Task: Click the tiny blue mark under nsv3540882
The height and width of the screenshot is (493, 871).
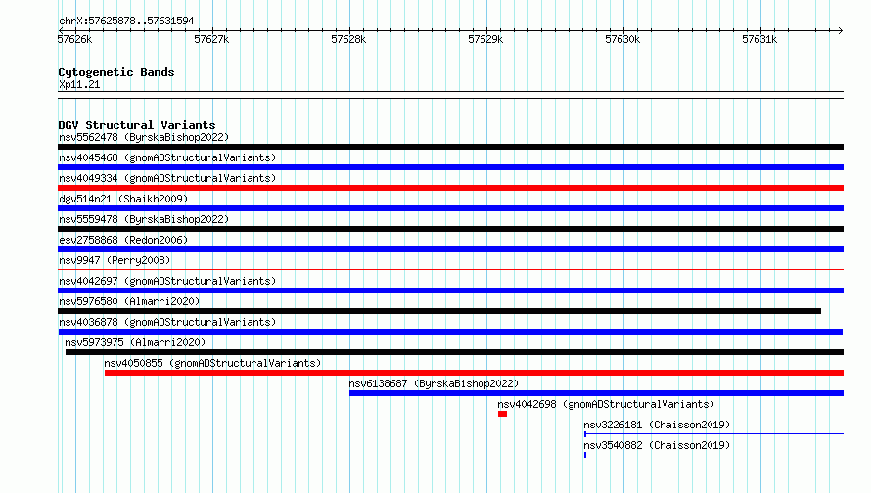Action: click(585, 455)
